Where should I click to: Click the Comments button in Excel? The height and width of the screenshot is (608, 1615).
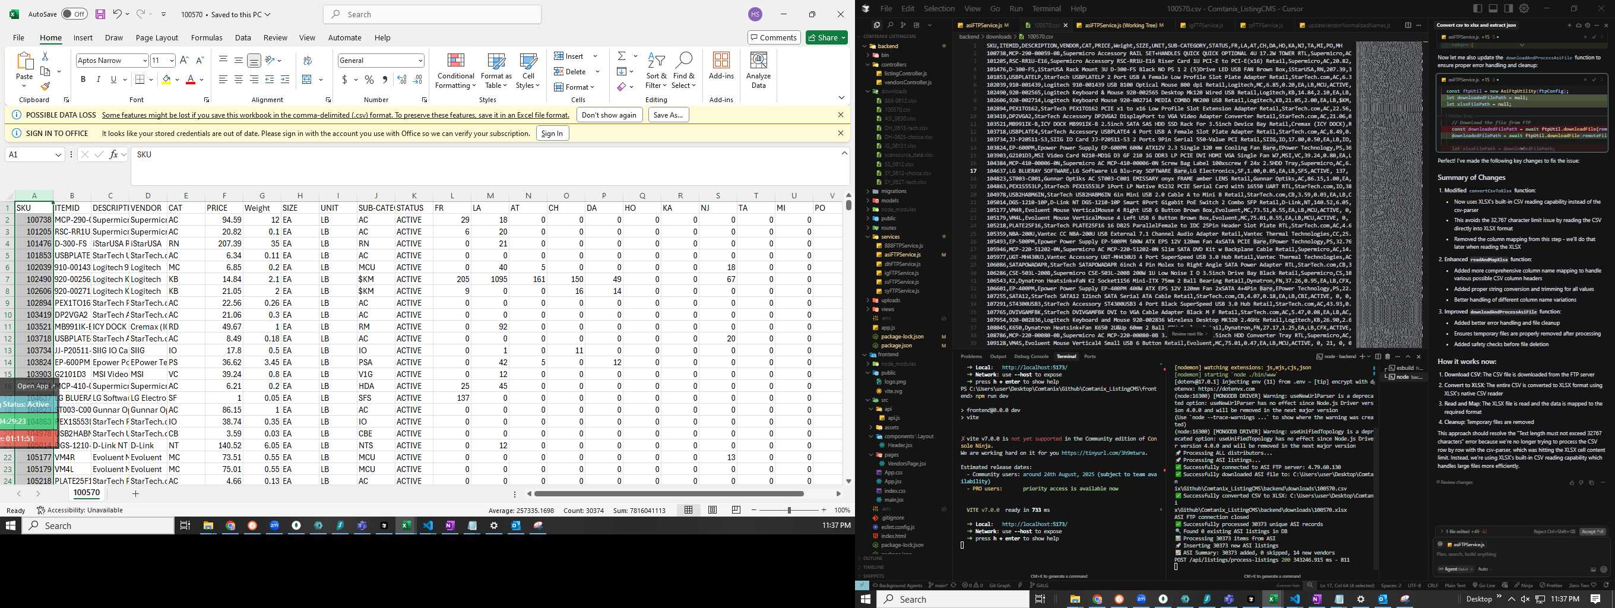[x=774, y=37]
